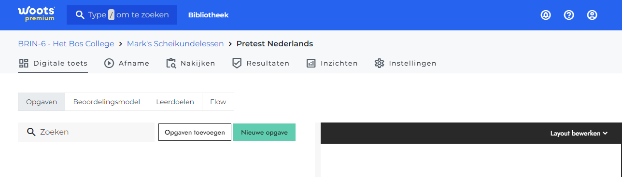Open the help question mark icon
Screen dimensions: 622x177
[569, 15]
